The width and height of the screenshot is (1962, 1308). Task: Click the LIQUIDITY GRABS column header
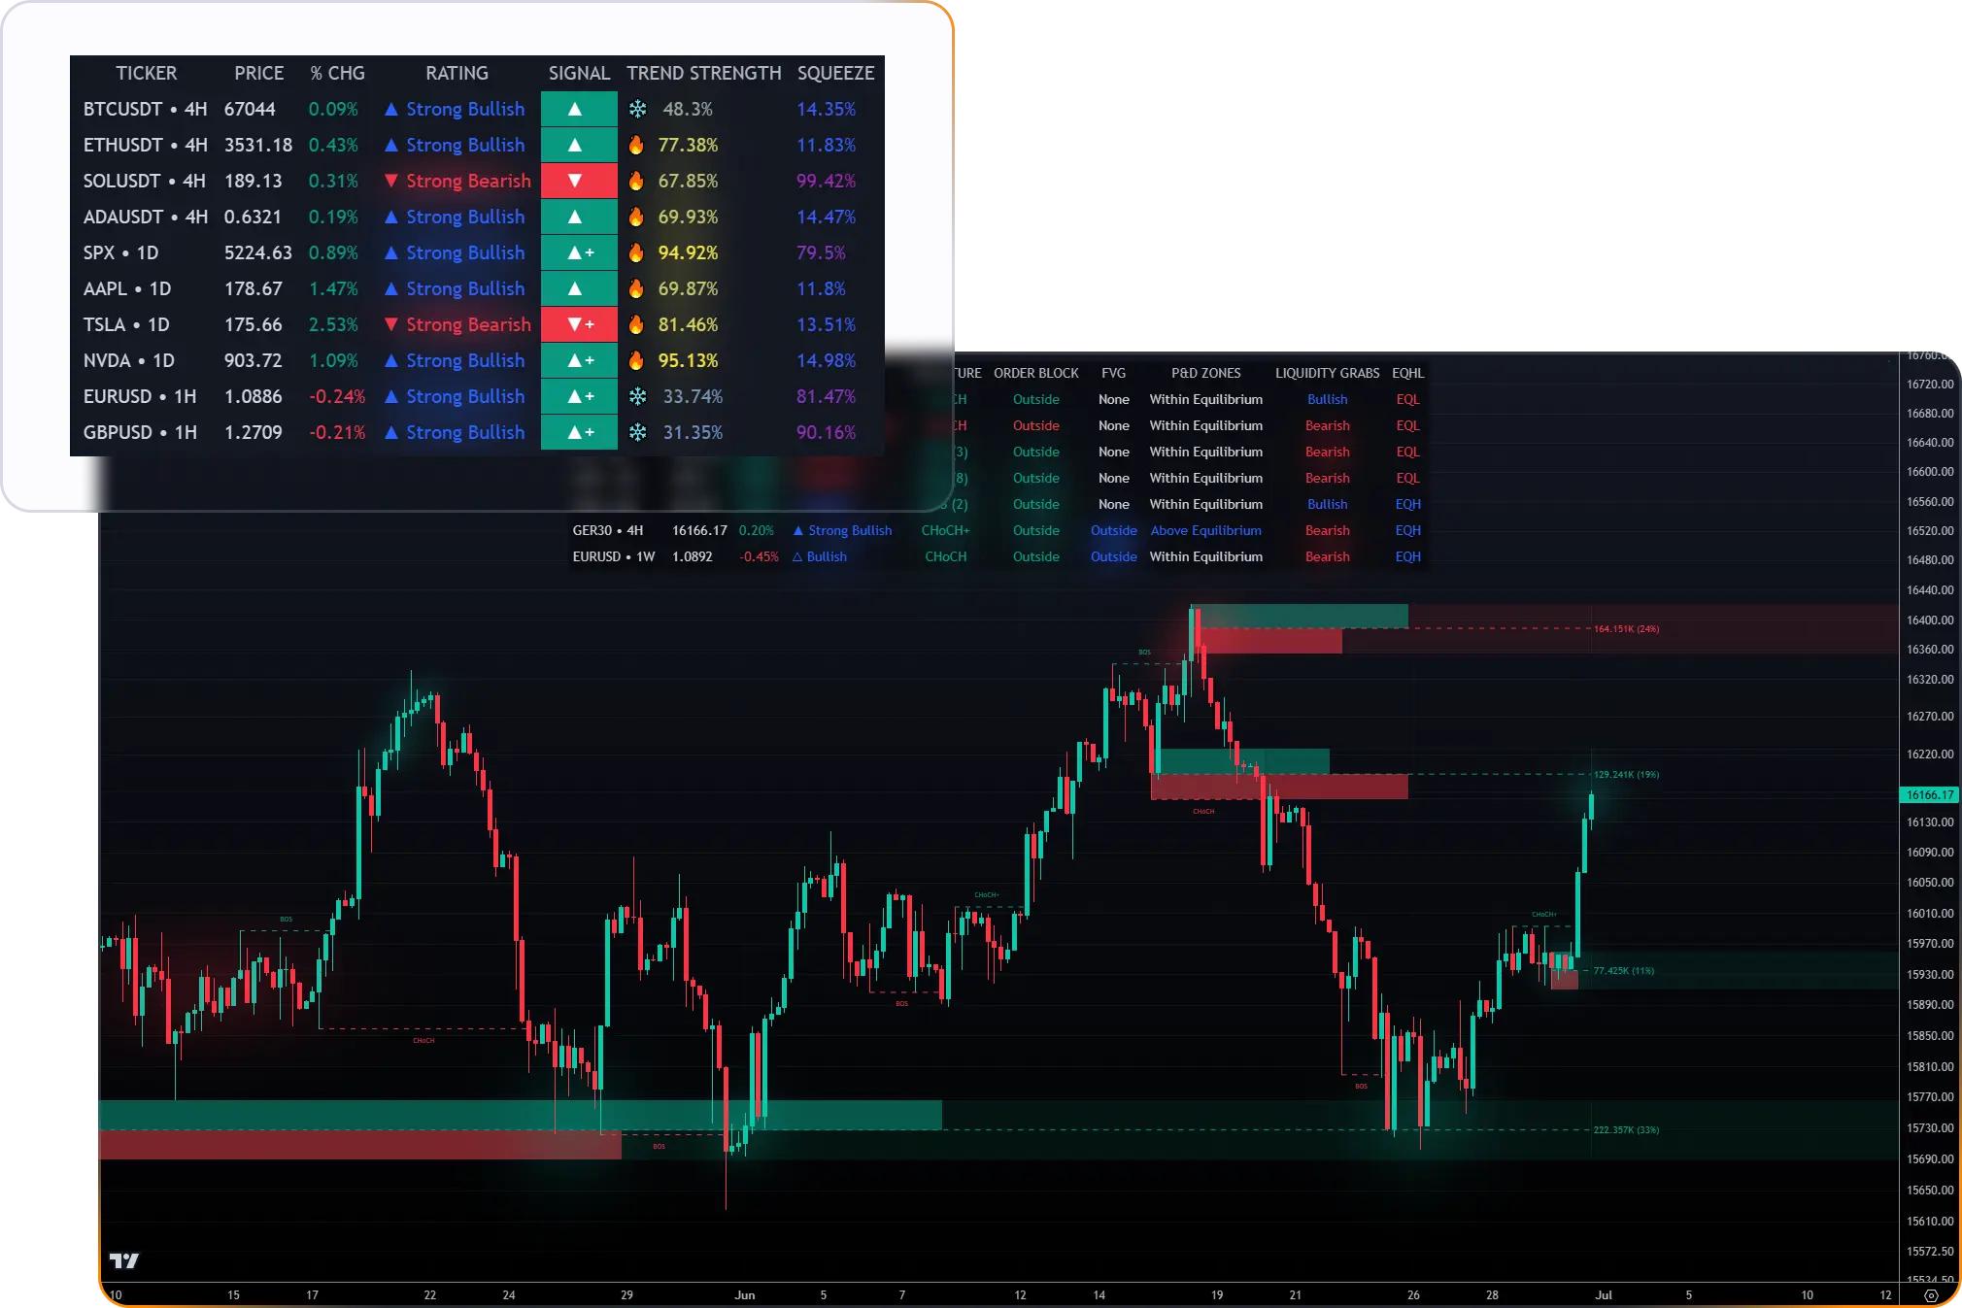pos(1327,373)
